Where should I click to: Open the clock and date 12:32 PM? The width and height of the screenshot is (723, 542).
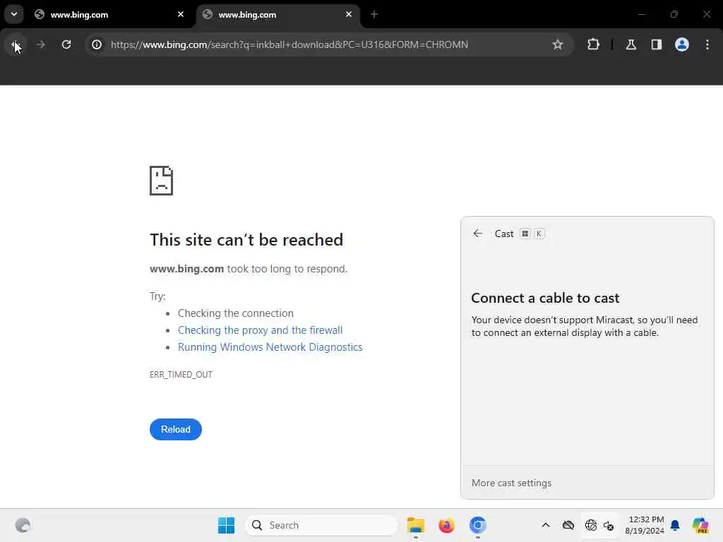[x=645, y=525]
